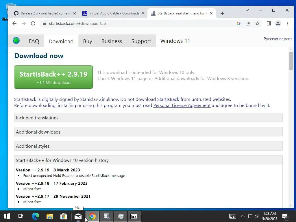Select the Download tab
Screen dimensions: 296x222
61,41
